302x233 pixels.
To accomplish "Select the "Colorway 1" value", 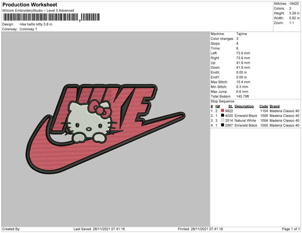I will (x=28, y=29).
